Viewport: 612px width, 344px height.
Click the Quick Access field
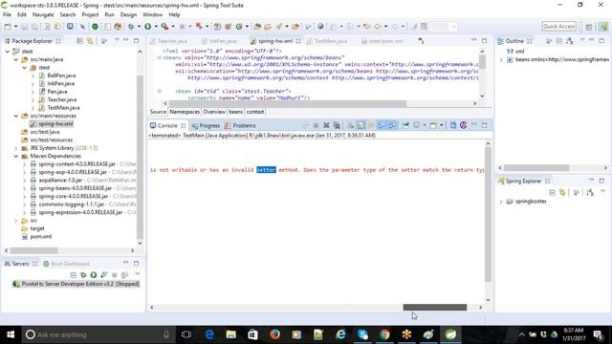(558, 26)
